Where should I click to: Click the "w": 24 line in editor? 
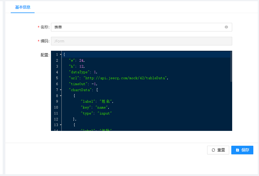tap(77, 61)
